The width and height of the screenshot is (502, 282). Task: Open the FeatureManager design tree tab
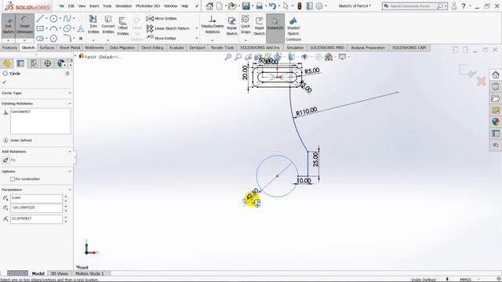[x=7, y=63]
